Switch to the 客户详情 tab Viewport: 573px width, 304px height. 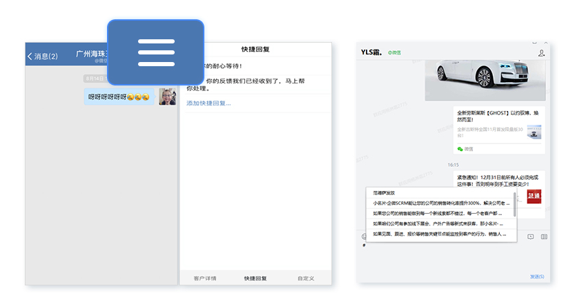click(x=204, y=278)
